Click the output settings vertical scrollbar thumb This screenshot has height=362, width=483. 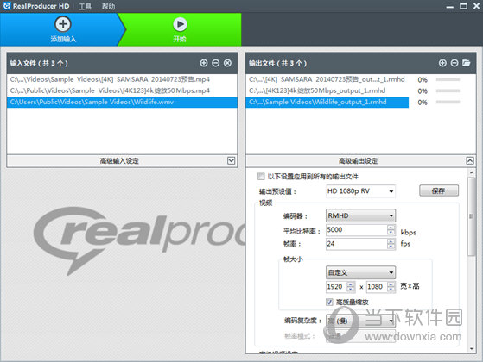(x=471, y=216)
